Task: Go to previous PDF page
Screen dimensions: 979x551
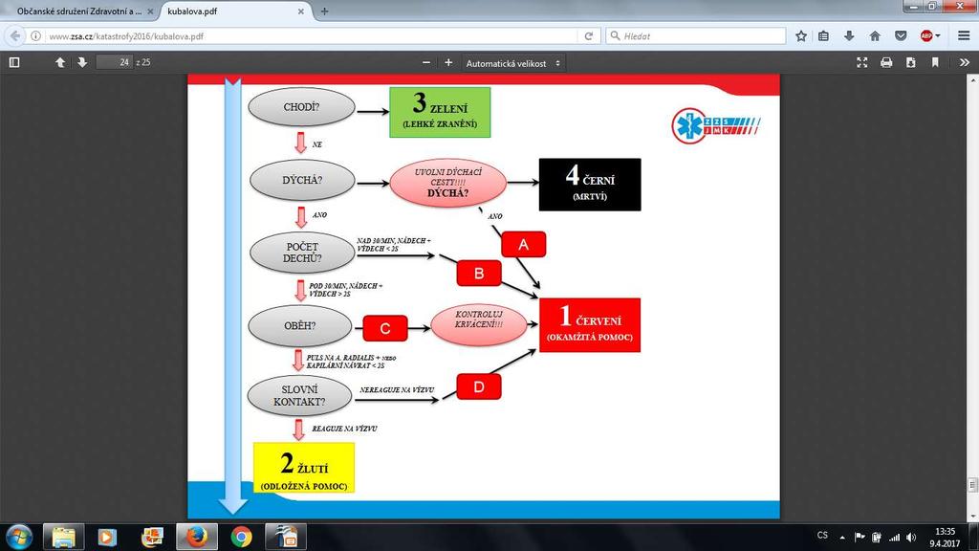Action: pyautogui.click(x=60, y=62)
